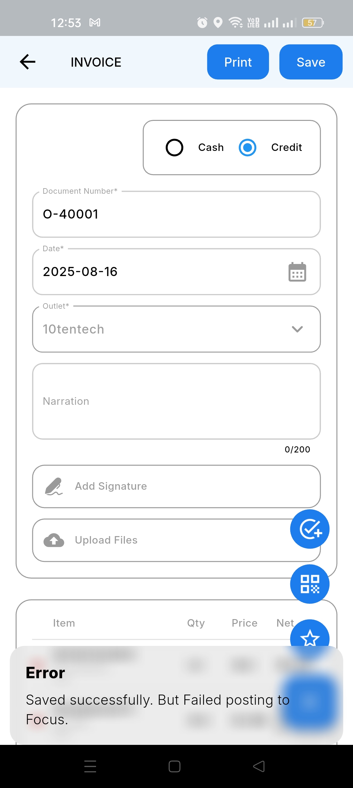353x788 pixels.
Task: Expand the Outlet dropdown chevron
Action: tap(297, 329)
